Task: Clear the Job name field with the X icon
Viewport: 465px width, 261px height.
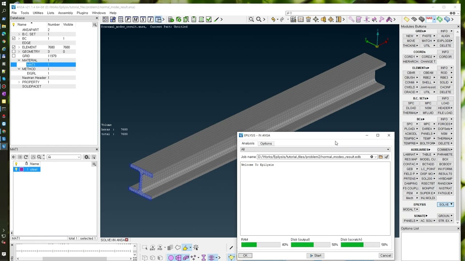Action: pos(372,157)
